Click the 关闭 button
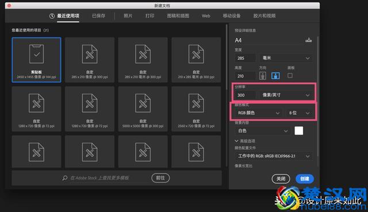This screenshot has width=368, height=212. coord(281,179)
